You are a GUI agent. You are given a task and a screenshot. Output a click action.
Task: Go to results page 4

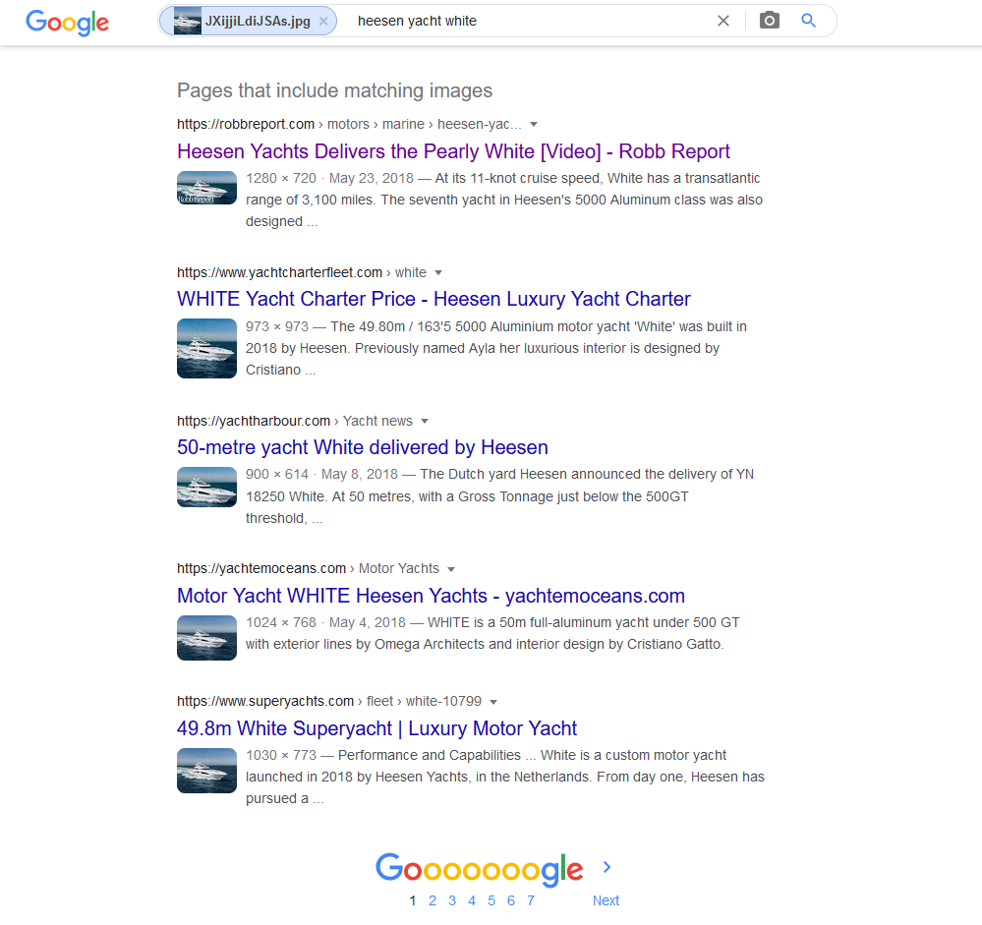(x=472, y=900)
